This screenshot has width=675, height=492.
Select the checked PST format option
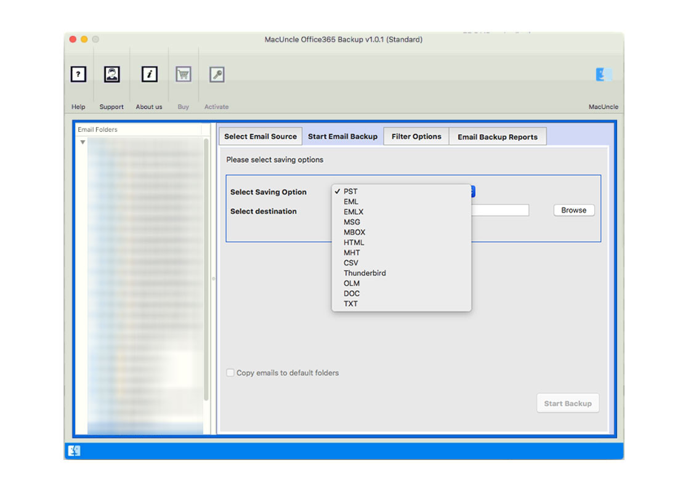point(351,191)
